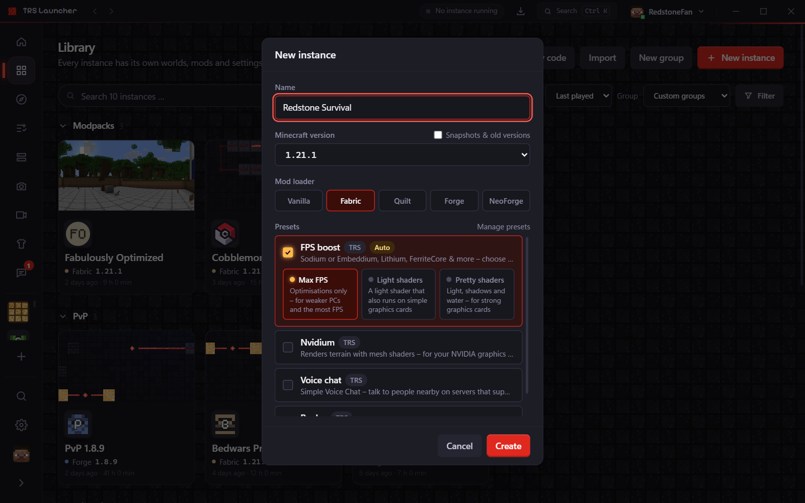This screenshot has width=805, height=503.
Task: Click the plus icon in sidebar
Action: (x=21, y=357)
